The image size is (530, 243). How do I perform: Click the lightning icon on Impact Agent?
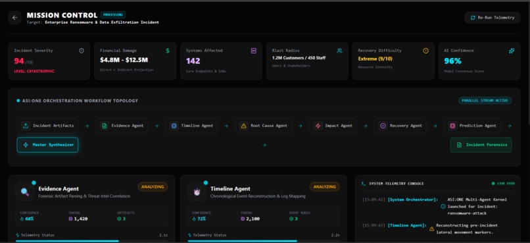tap(318, 126)
